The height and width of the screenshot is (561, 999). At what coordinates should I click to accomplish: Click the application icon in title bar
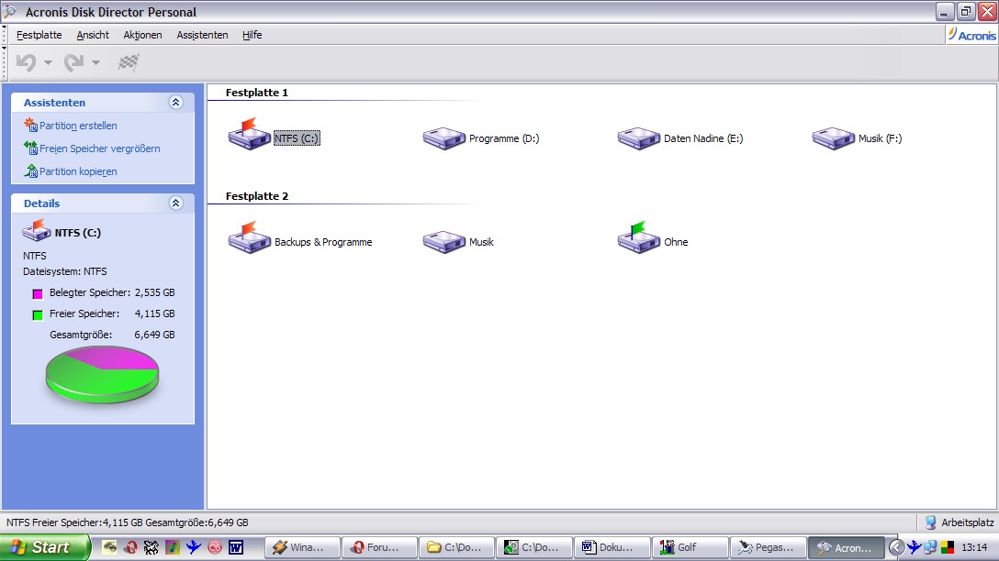click(x=10, y=11)
